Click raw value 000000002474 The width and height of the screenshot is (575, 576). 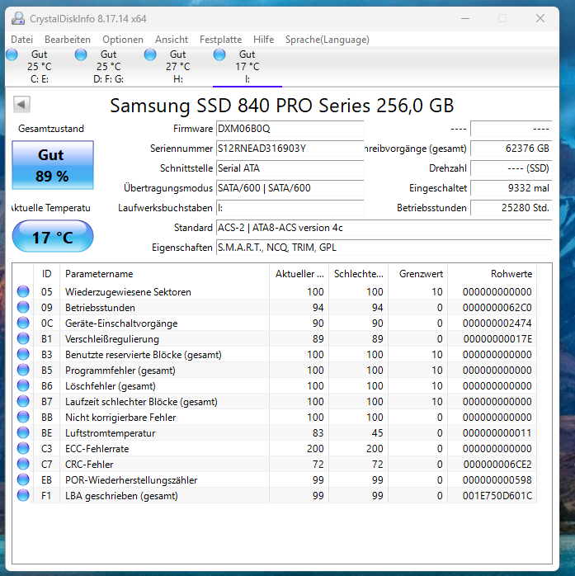pyautogui.click(x=497, y=323)
